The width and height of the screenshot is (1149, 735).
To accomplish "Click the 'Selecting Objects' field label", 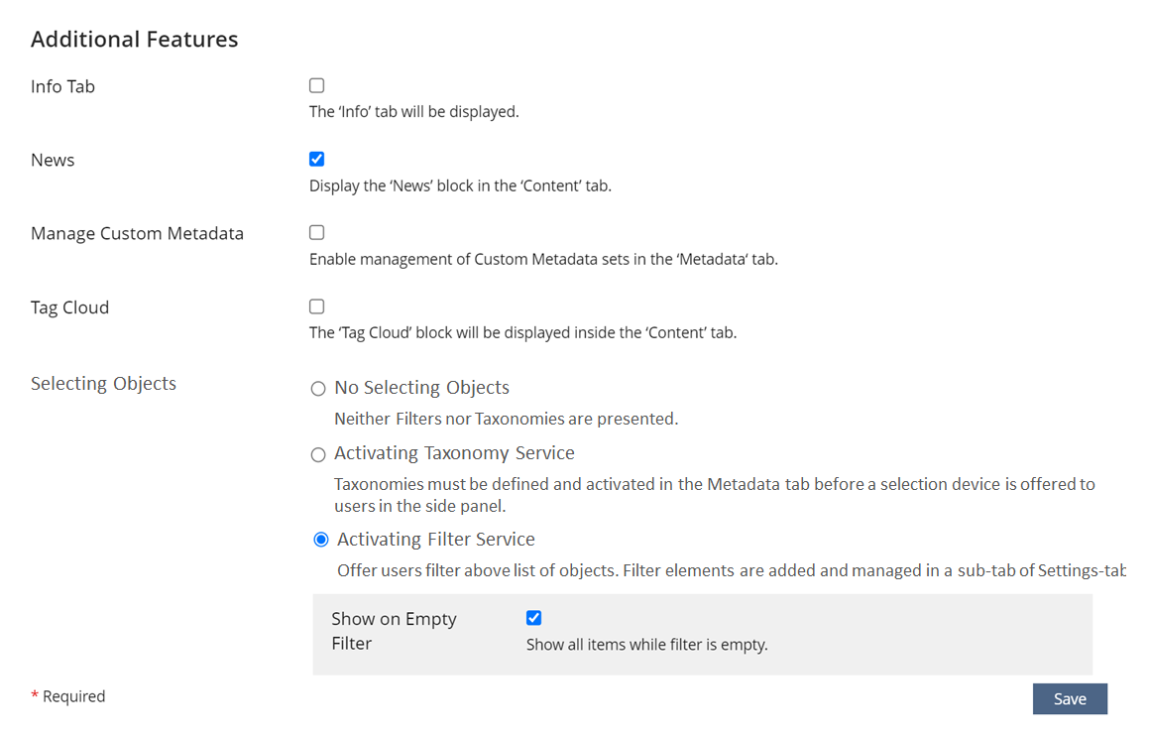I will pos(103,384).
